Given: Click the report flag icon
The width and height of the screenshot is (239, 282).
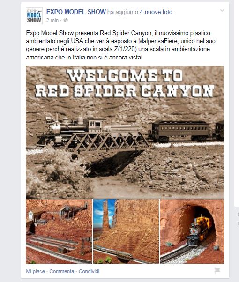Looking at the screenshot, I should (217, 271).
